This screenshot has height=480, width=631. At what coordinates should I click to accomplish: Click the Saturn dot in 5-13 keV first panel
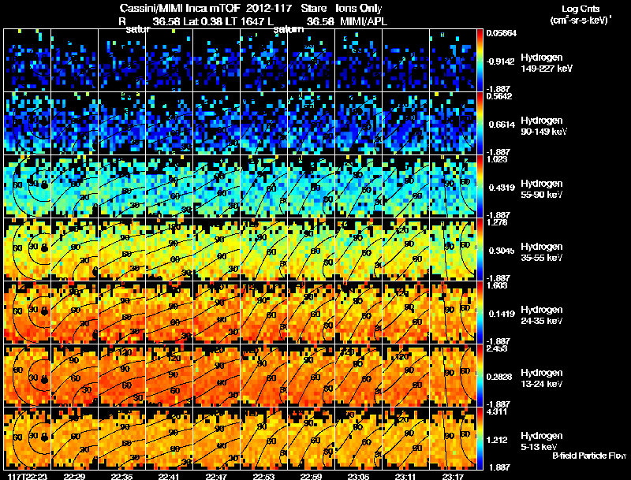[x=45, y=437]
